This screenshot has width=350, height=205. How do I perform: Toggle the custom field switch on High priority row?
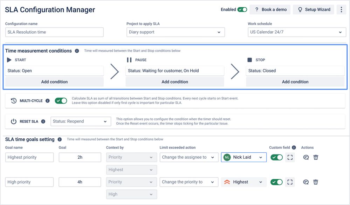click(x=276, y=182)
